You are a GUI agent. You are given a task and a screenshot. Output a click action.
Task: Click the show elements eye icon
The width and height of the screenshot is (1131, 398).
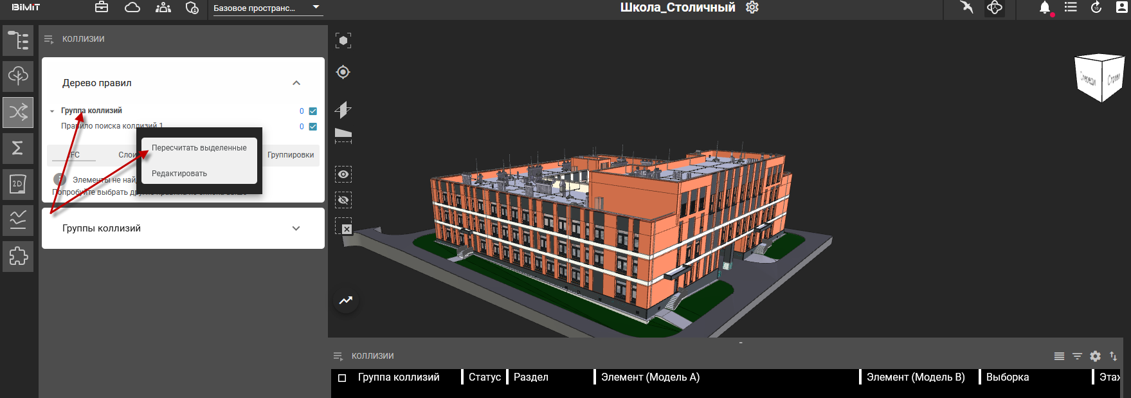tap(343, 174)
